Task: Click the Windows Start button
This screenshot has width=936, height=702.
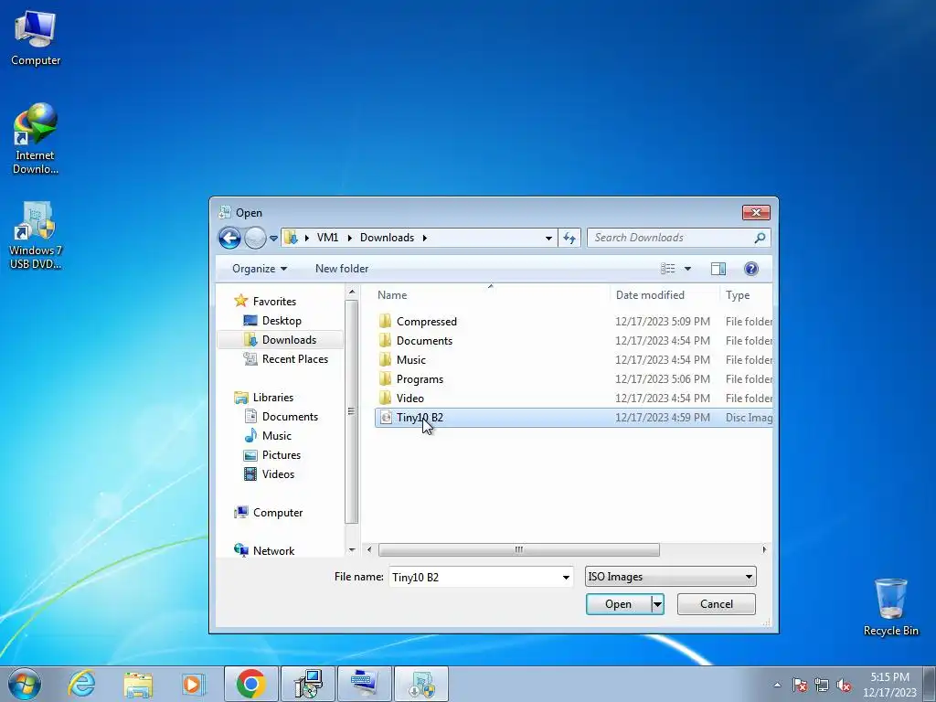Action: (x=25, y=684)
